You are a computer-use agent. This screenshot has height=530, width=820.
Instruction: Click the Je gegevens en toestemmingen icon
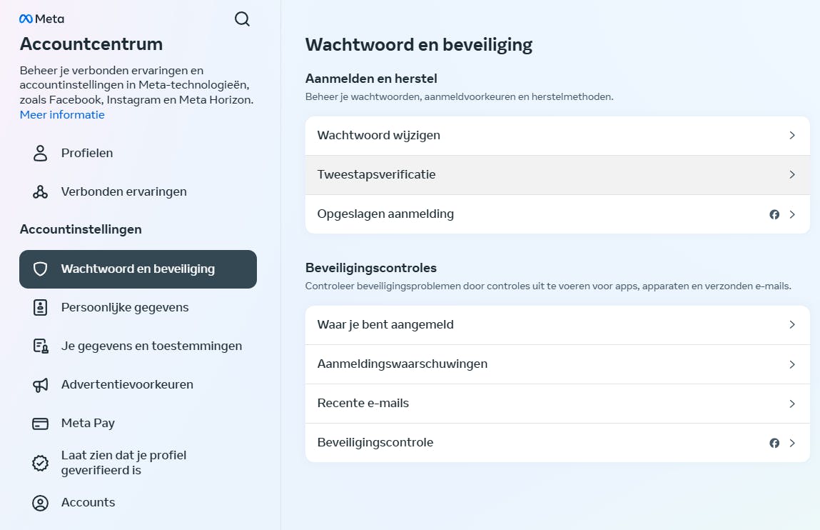41,346
